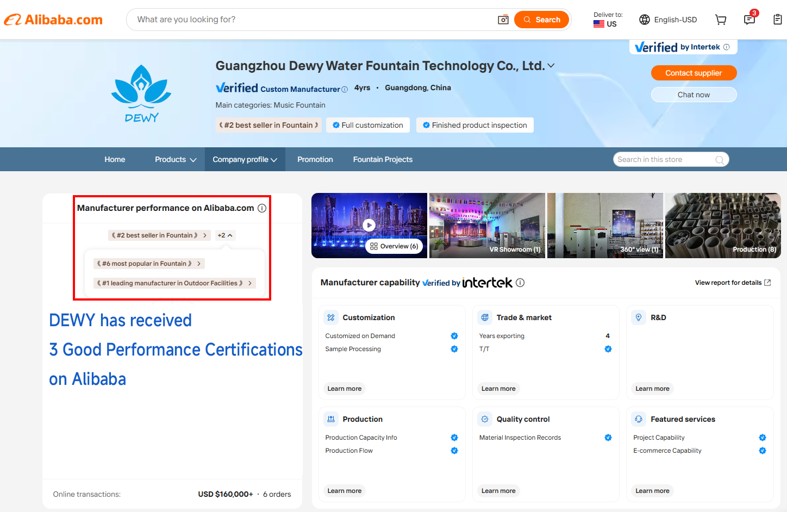This screenshot has width=787, height=512.
Task: Click the Featured services headset icon
Action: [639, 419]
